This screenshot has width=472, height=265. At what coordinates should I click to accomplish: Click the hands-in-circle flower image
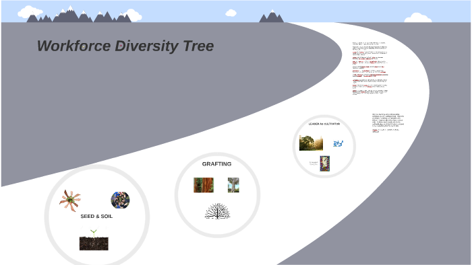coord(70,200)
